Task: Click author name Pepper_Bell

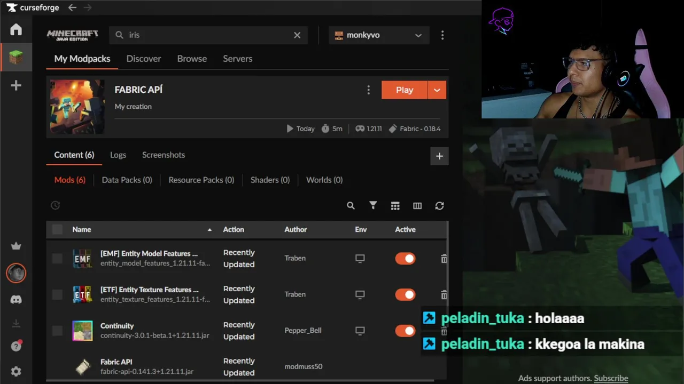Action: pyautogui.click(x=303, y=331)
